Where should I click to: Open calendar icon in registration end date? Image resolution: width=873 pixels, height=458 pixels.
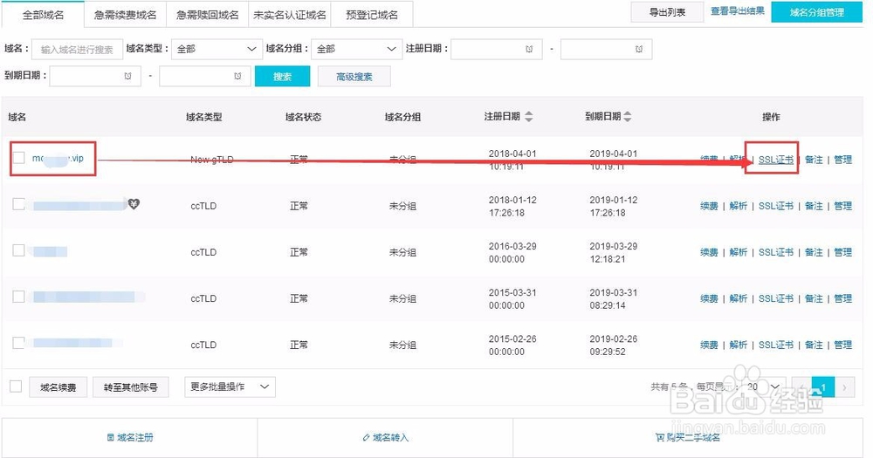[x=639, y=49]
